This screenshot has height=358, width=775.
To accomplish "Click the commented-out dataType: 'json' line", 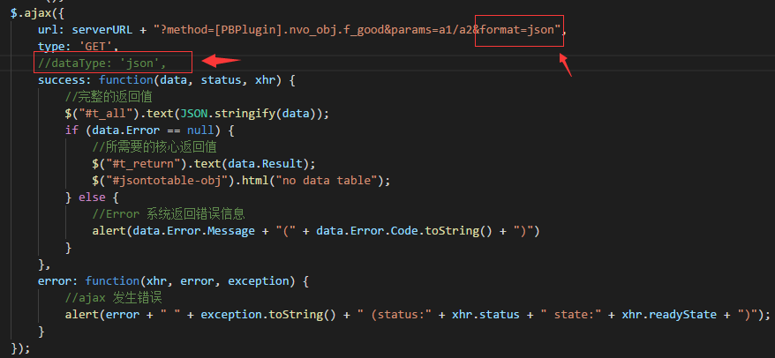I will [111, 63].
